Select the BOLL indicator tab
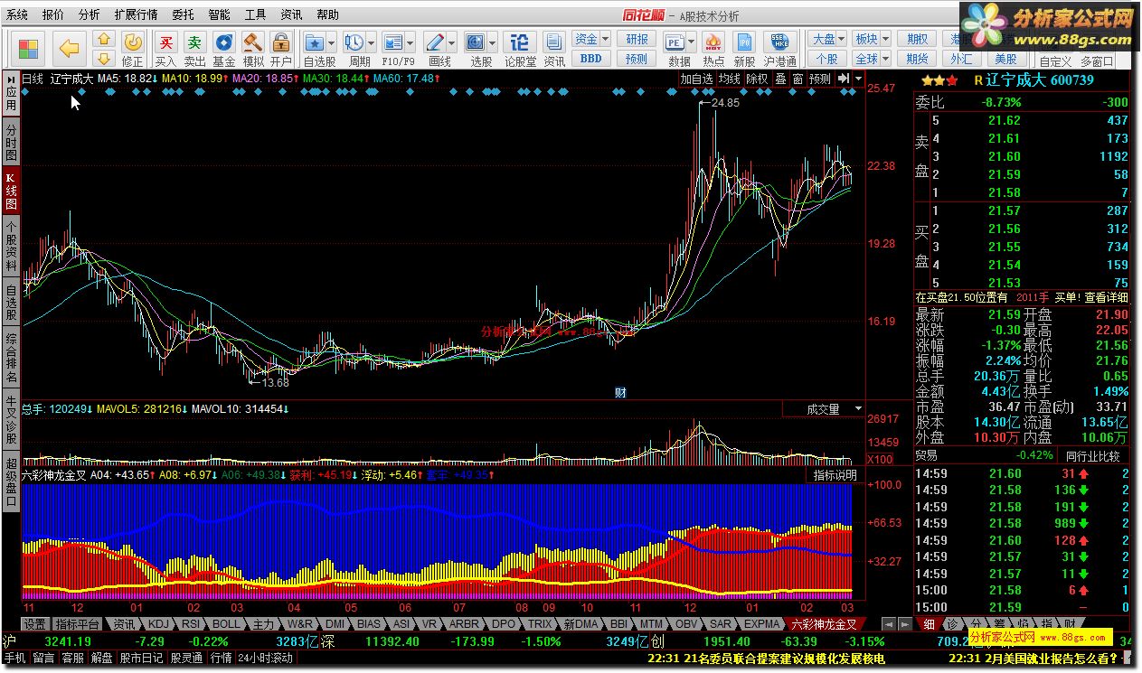The image size is (1142, 673). [227, 624]
